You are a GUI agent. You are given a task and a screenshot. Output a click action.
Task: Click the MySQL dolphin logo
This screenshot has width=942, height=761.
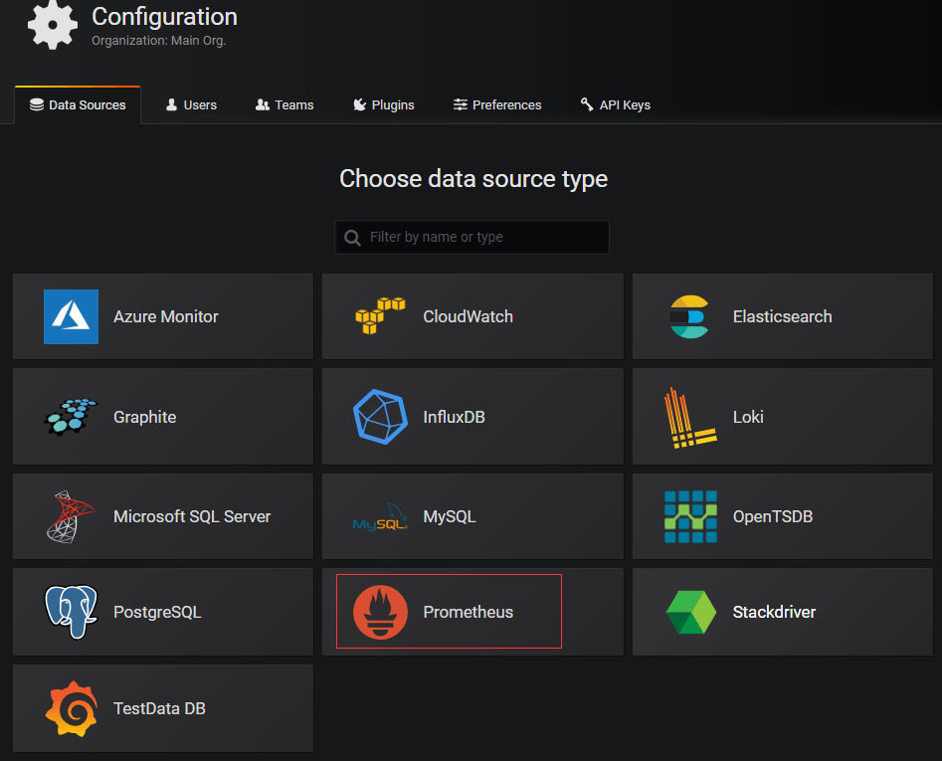(380, 518)
